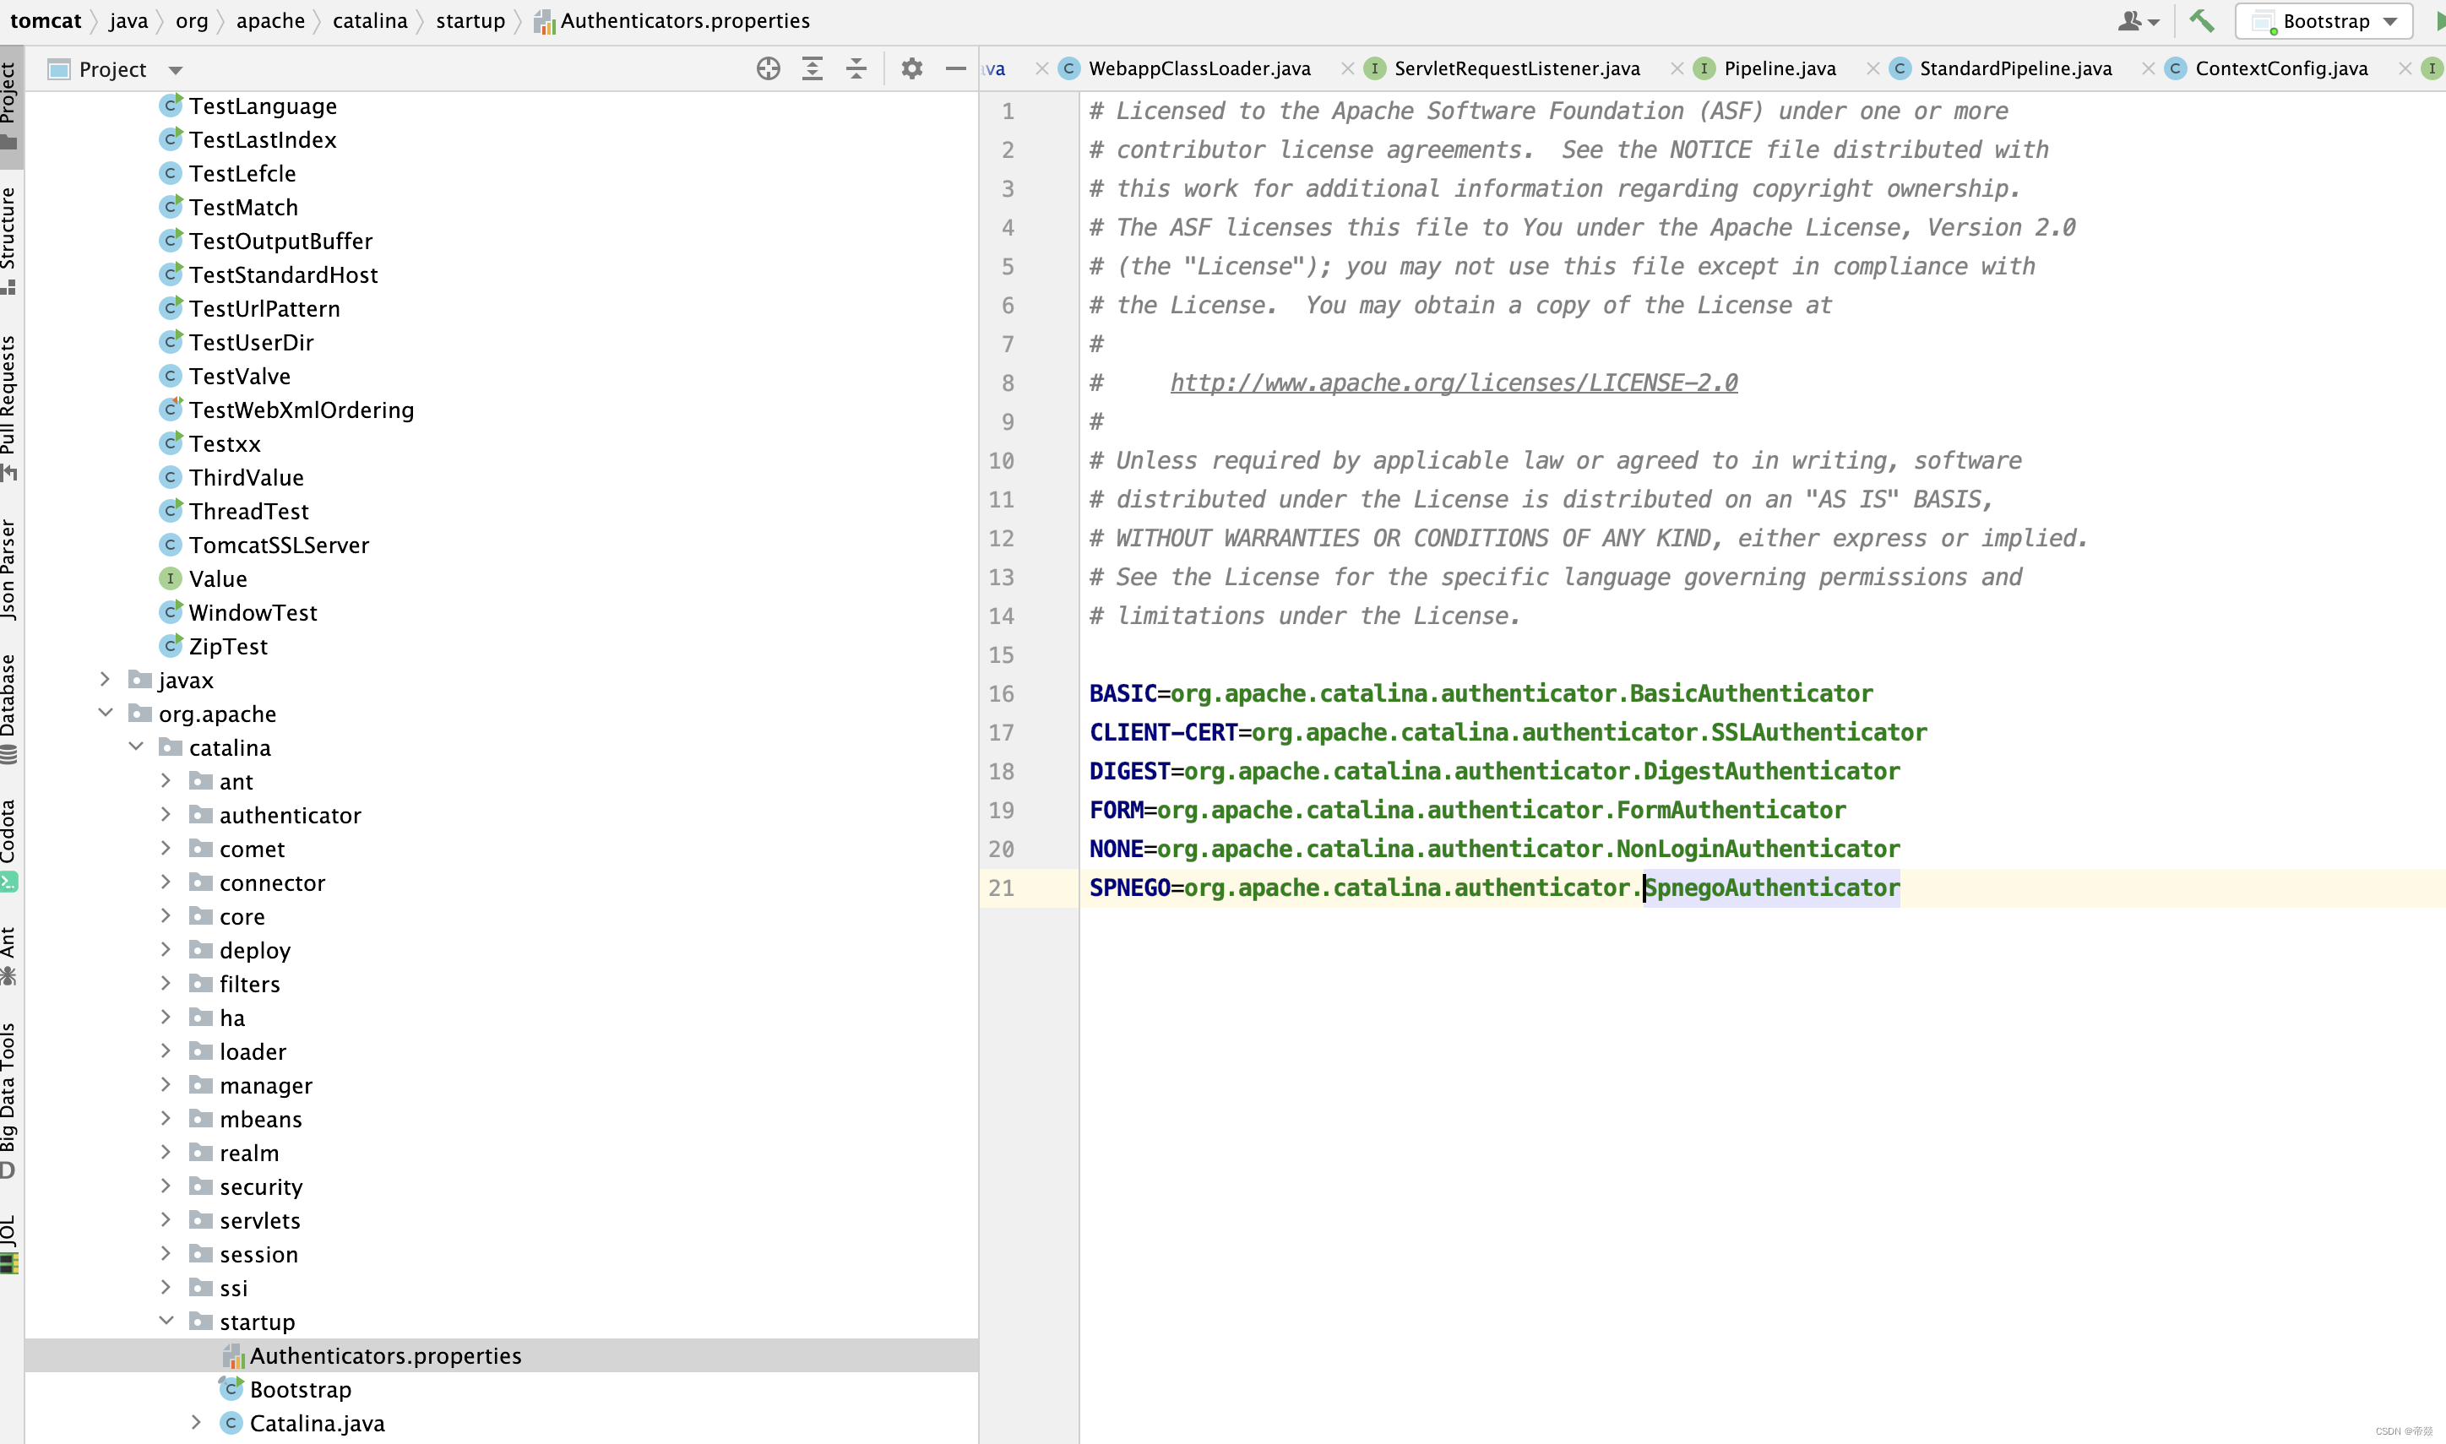Close the WebappClassLoader.java tab

pos(1347,68)
